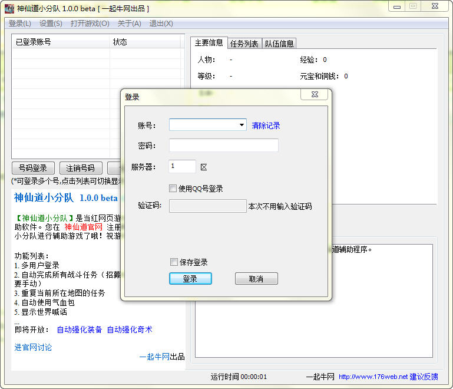Tick the 保存登录 checkbox
The width and height of the screenshot is (453, 389).
pyautogui.click(x=174, y=262)
